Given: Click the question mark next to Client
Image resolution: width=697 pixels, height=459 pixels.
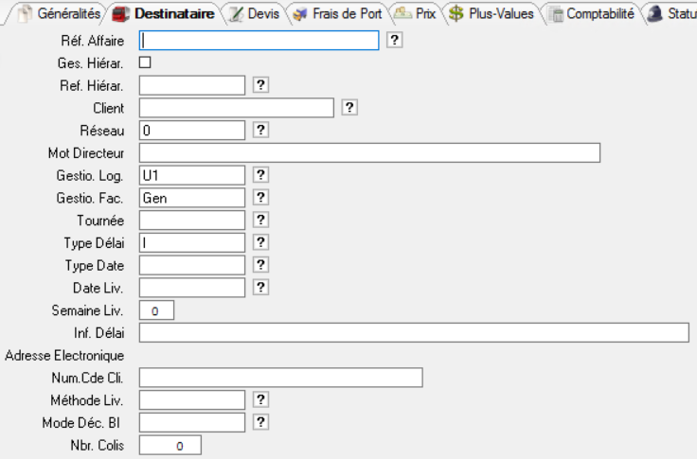Looking at the screenshot, I should click(x=349, y=108).
